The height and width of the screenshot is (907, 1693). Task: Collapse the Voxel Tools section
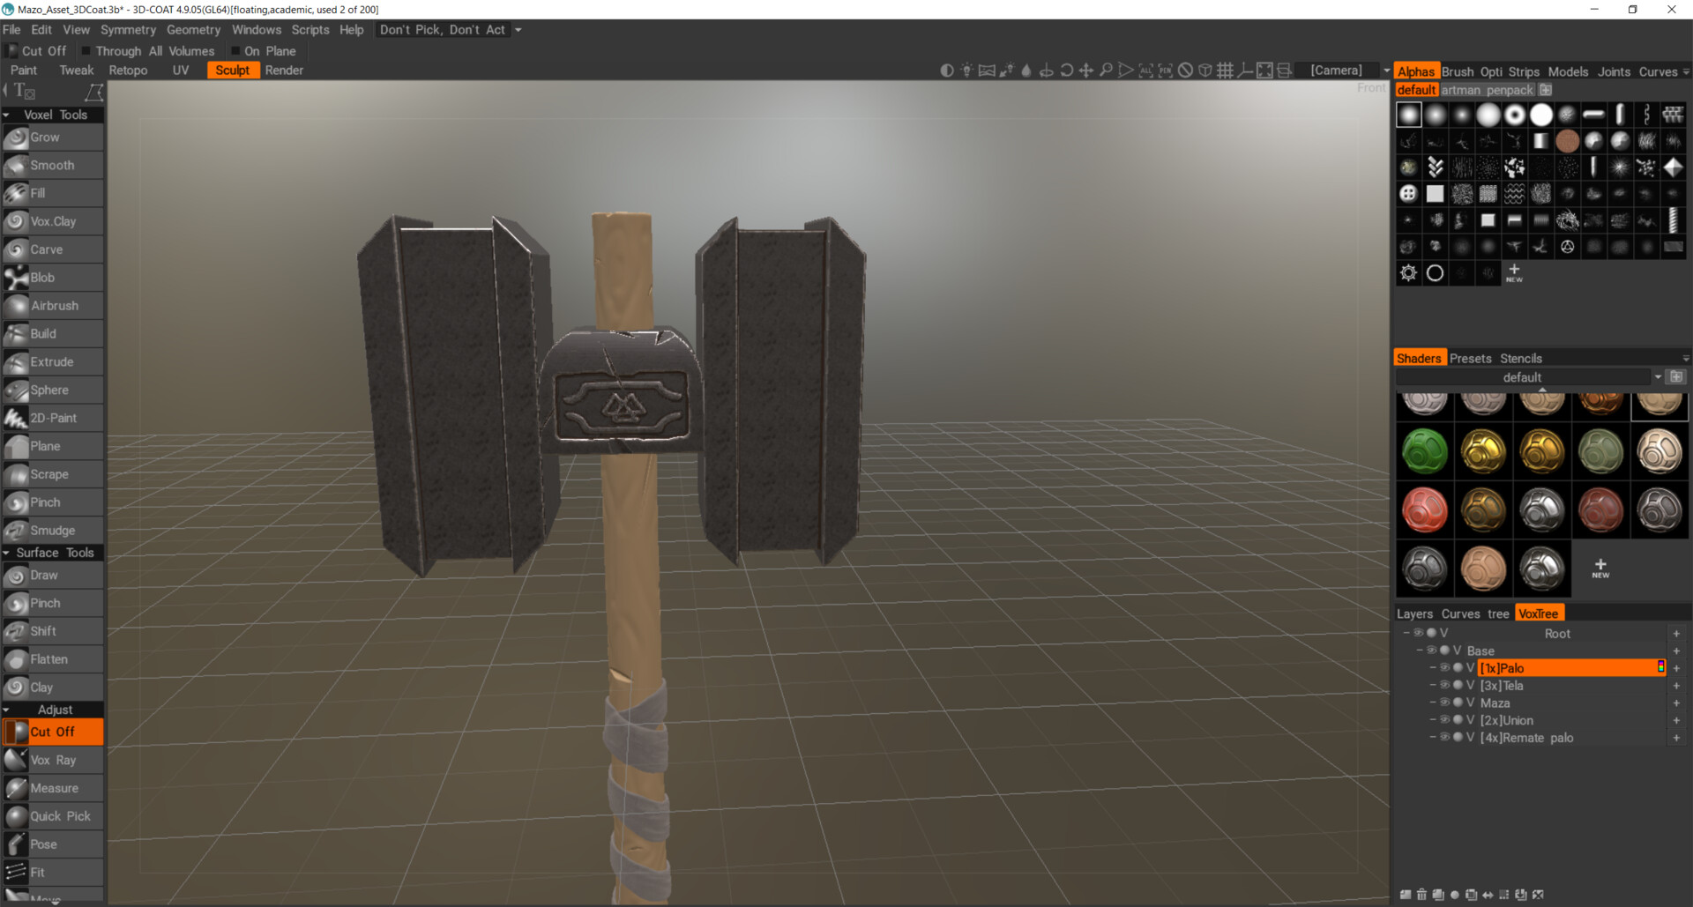[x=7, y=115]
